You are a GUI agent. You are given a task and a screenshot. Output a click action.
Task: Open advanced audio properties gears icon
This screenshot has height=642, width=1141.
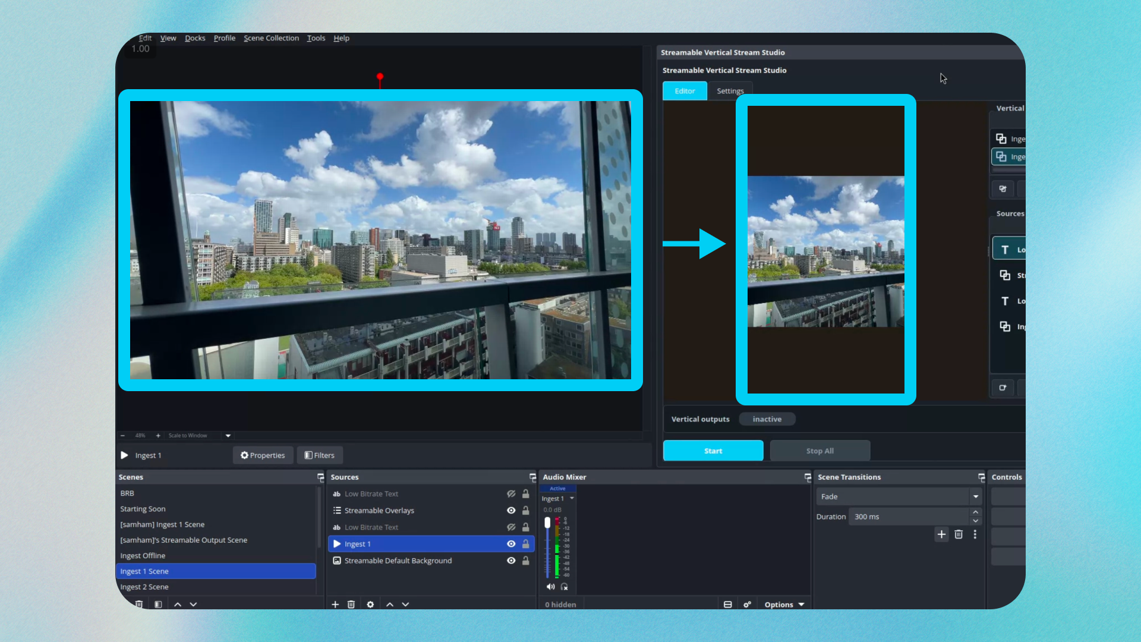coord(747,605)
